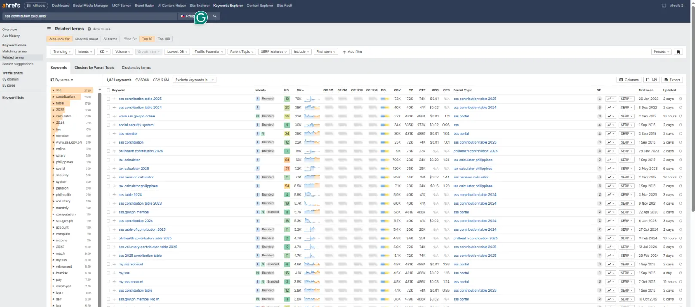This screenshot has width=695, height=307.
Task: Open trend chart button for my.sss row
Action: coord(610,273)
